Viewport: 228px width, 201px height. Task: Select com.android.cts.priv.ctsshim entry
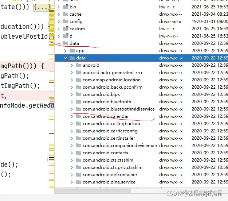(x=113, y=167)
